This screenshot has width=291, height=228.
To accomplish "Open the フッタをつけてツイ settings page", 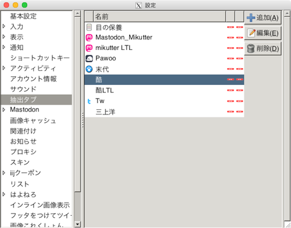I will click(41, 215).
